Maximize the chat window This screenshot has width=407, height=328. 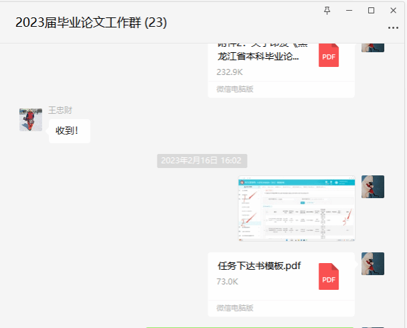coord(371,11)
